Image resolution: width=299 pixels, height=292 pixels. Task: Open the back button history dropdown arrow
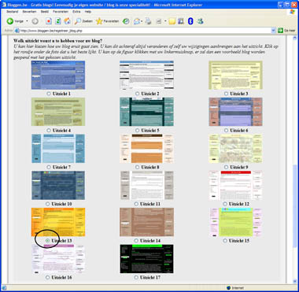coord(27,21)
